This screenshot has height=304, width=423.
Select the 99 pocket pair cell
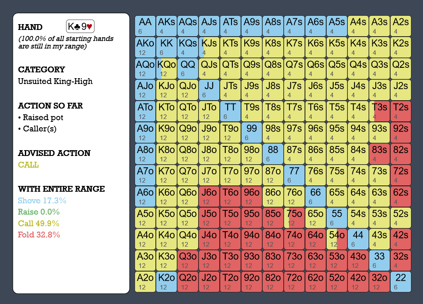click(x=252, y=133)
